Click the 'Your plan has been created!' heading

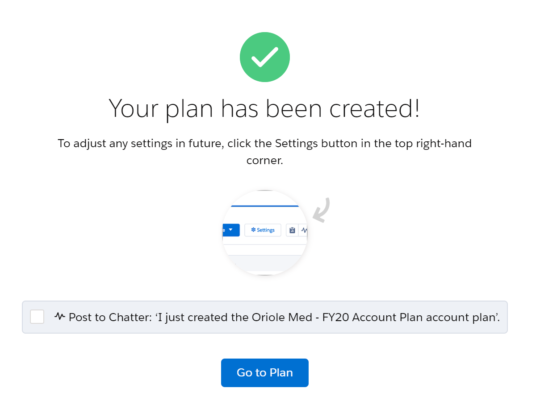point(264,107)
